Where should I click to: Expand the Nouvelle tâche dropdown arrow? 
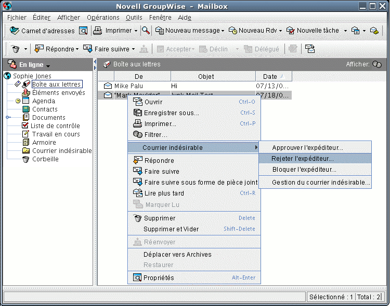point(345,31)
